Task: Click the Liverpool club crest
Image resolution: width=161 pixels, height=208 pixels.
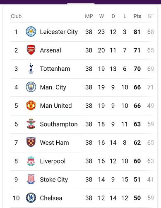Action: coord(31,161)
